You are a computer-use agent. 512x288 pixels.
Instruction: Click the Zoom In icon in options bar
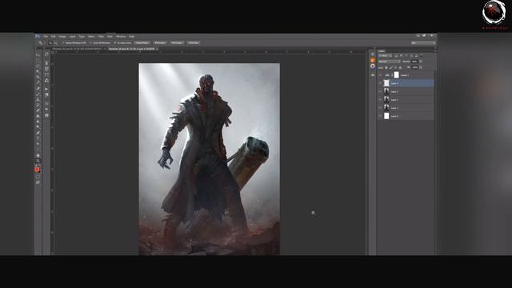tap(50, 42)
